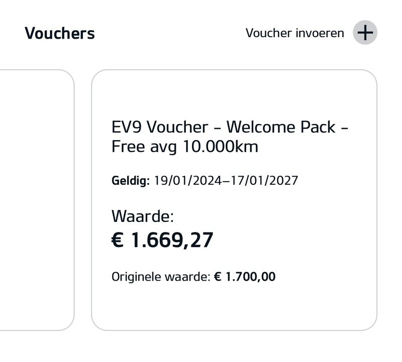
Task: Select the 'Originele waarde:' label text
Action: click(160, 277)
